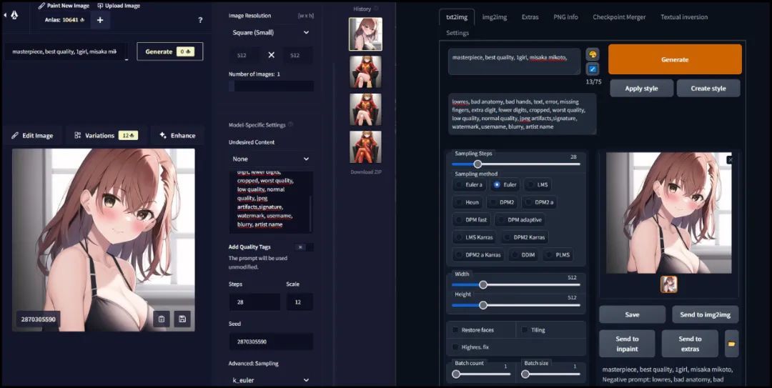Open the Square (Small) resolution dropdown
The width and height of the screenshot is (772, 388).
pyautogui.click(x=270, y=32)
